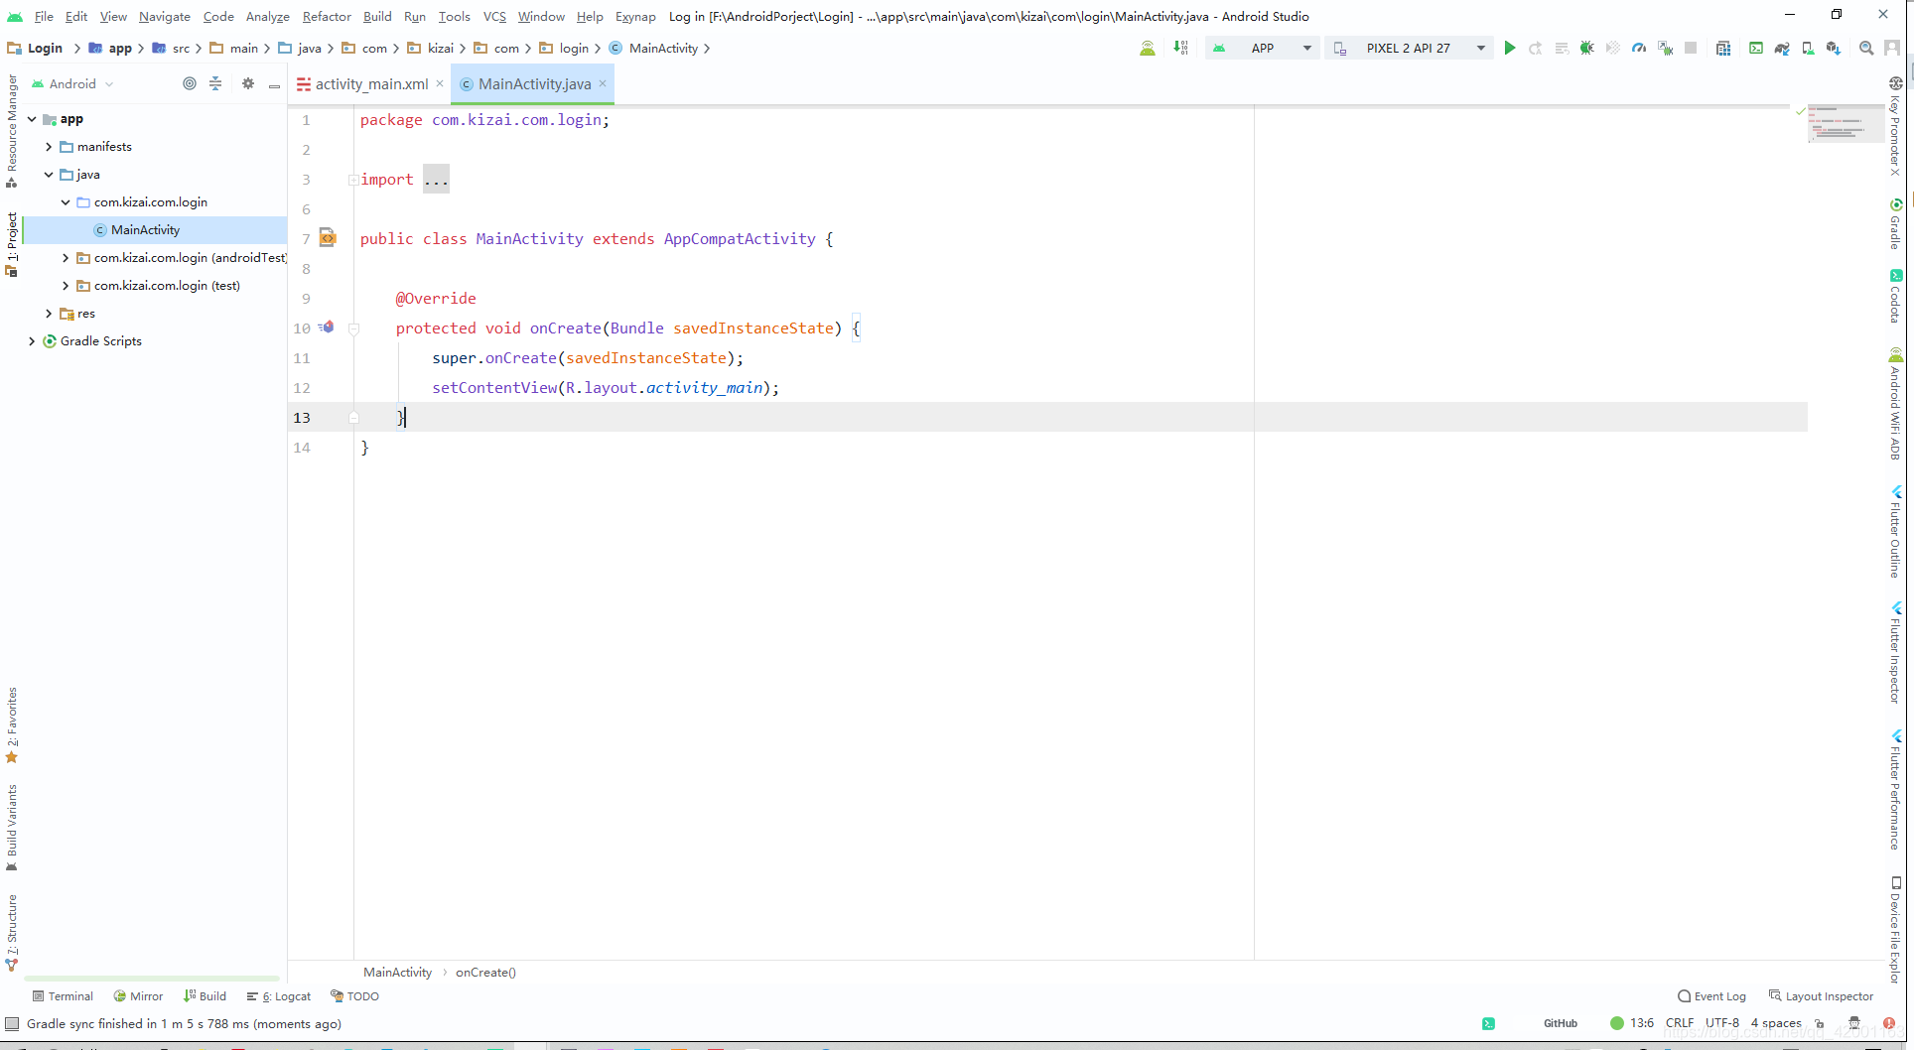The height and width of the screenshot is (1050, 1914).
Task: Toggle the Gradle side panel
Action: coord(1895,223)
